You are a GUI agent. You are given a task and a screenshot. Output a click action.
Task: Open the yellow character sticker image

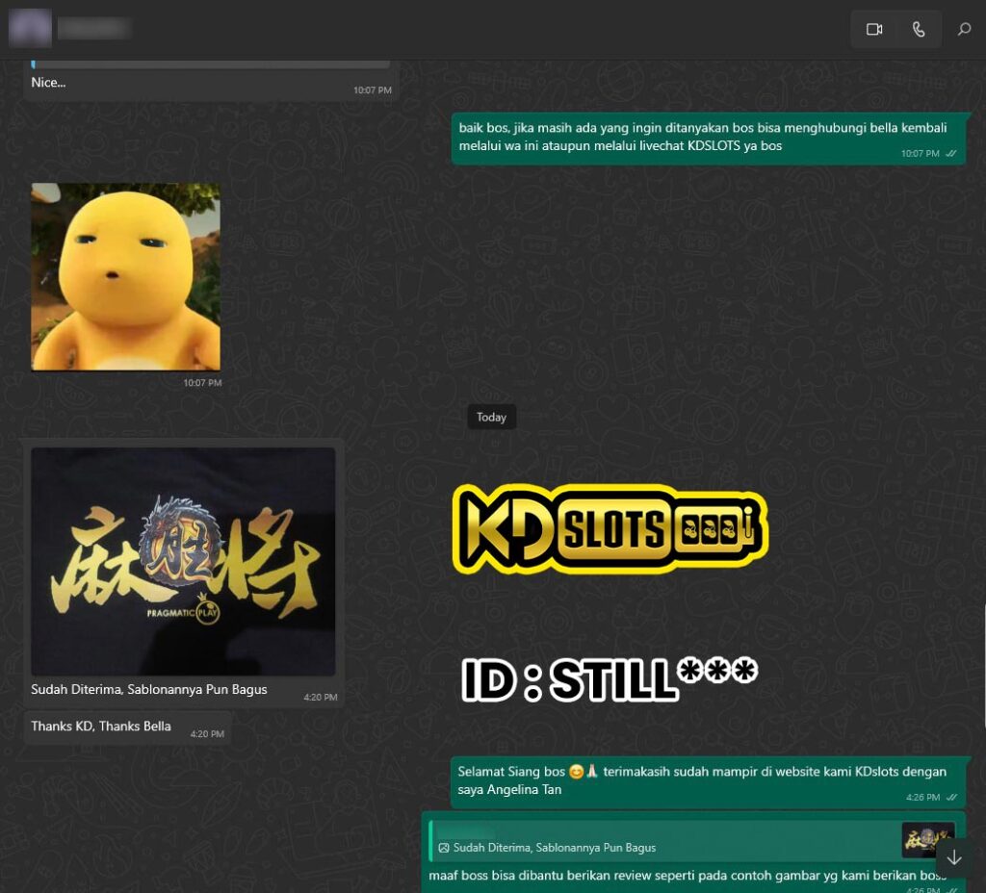pyautogui.click(x=125, y=276)
